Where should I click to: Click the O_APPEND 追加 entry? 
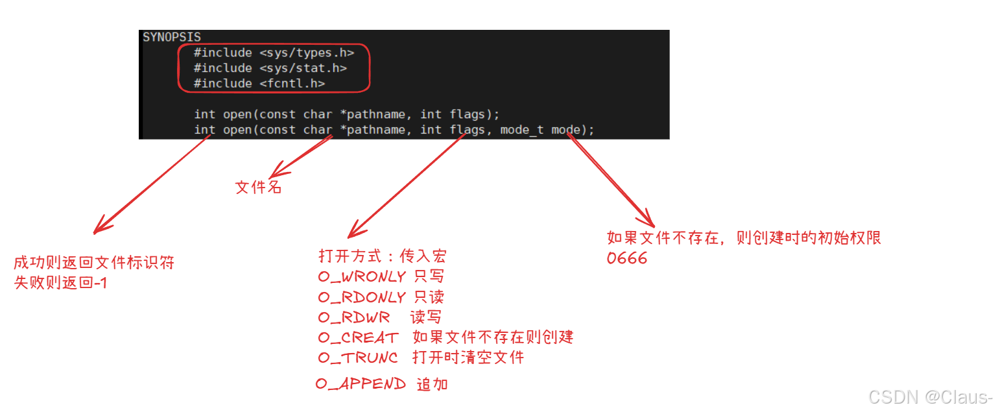point(382,384)
